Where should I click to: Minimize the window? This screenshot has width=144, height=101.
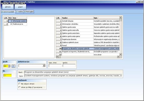[137, 2]
